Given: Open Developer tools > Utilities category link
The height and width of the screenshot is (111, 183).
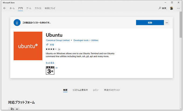Looking at the screenshot, I should pos(86,40).
